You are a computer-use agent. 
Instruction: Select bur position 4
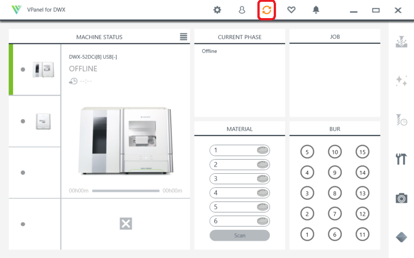pos(307,173)
